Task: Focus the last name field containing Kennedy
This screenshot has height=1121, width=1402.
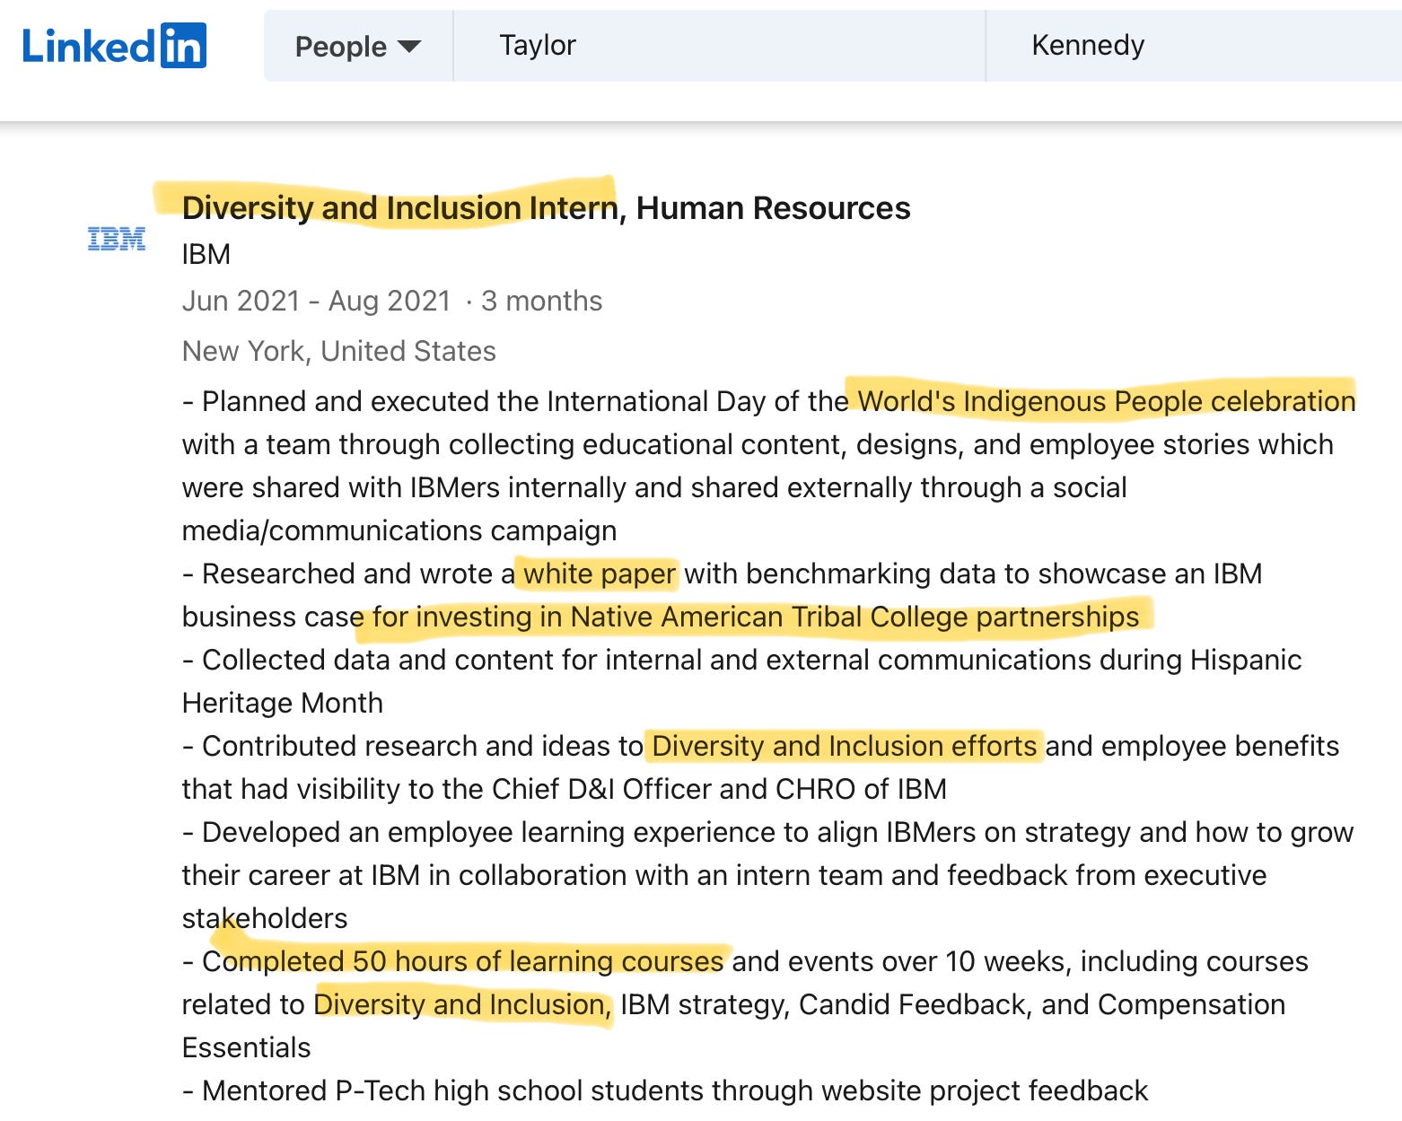Action: 1195,46
